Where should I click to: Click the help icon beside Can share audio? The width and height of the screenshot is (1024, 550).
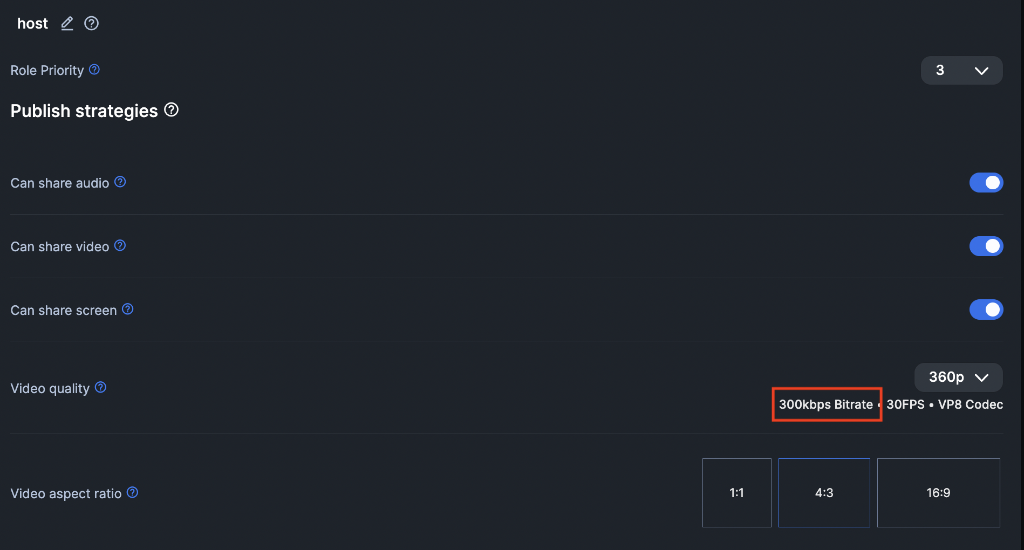[120, 182]
